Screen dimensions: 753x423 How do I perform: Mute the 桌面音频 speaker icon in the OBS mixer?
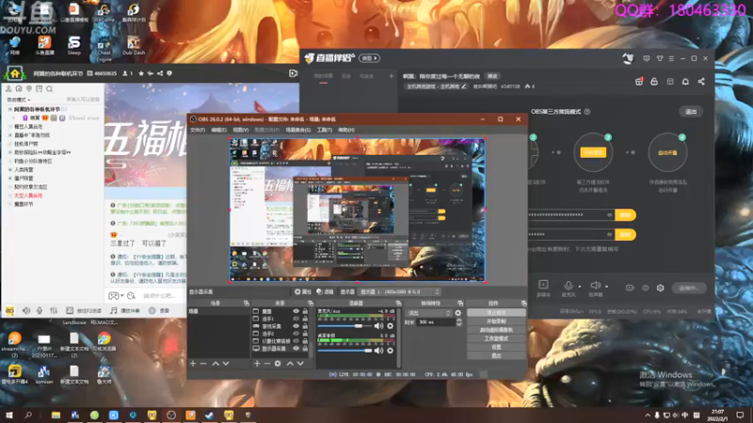click(x=379, y=351)
